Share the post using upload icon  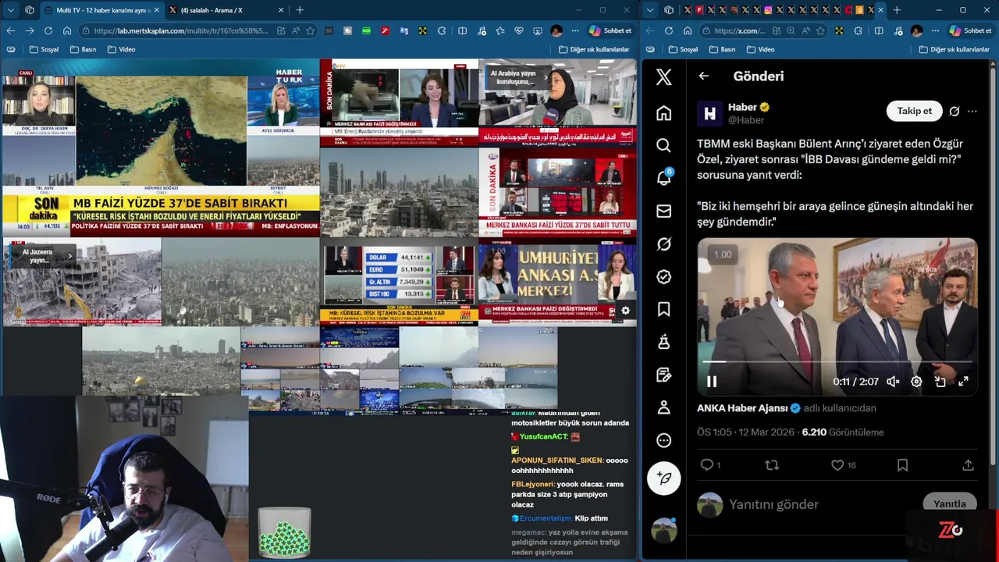click(968, 464)
